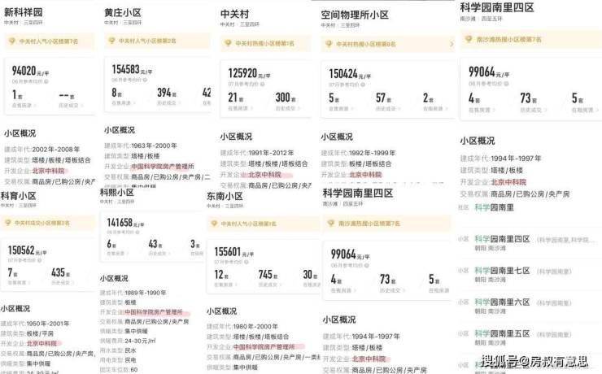Viewport: 602px width, 374px height.
Task: Open the 空间物理所小区 ranking banner chevron
Action: point(451,44)
